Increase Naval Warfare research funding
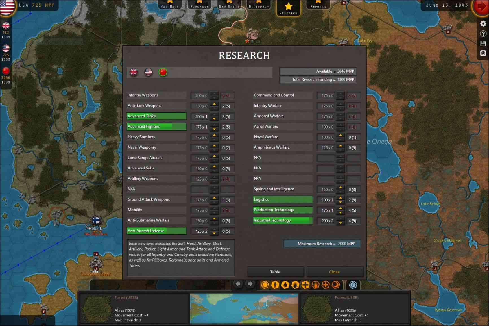The width and height of the screenshot is (489, 326). (340, 135)
